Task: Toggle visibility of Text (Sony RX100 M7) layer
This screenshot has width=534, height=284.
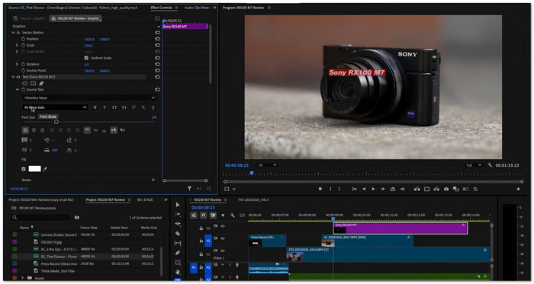Action: point(18,77)
